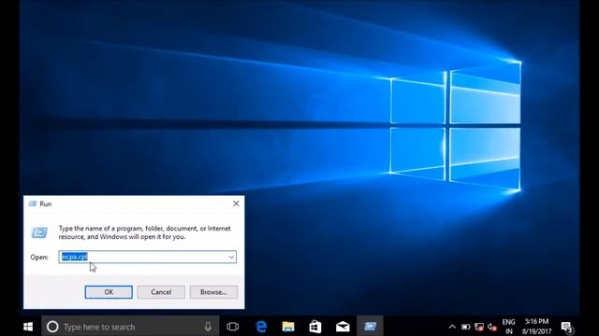
Task: Check the battery status tray icon
Action: 466,327
